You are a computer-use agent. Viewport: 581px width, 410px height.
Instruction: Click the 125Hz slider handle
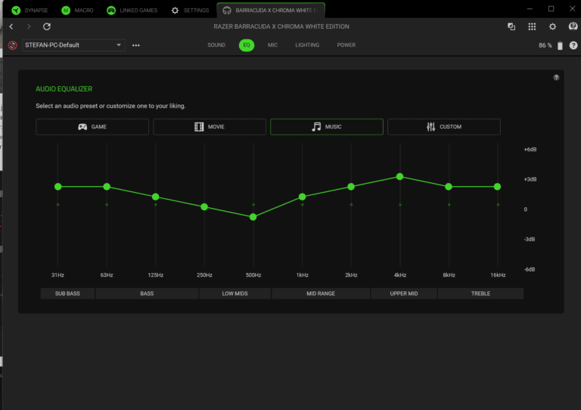pyautogui.click(x=156, y=197)
